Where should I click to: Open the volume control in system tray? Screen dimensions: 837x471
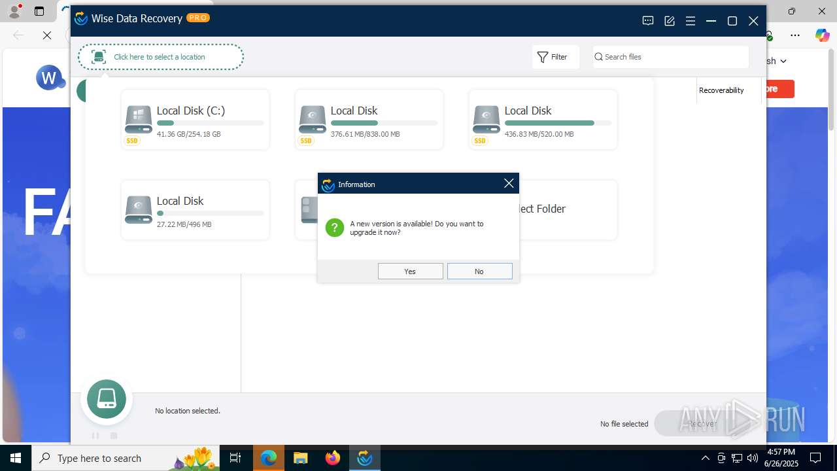pos(753,458)
